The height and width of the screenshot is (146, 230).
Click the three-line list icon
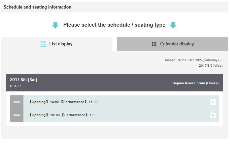pyautogui.click(x=43, y=44)
